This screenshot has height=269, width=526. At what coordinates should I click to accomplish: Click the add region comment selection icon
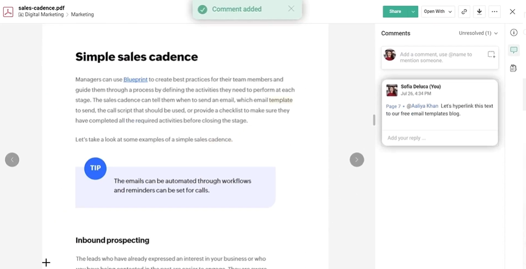tap(491, 54)
